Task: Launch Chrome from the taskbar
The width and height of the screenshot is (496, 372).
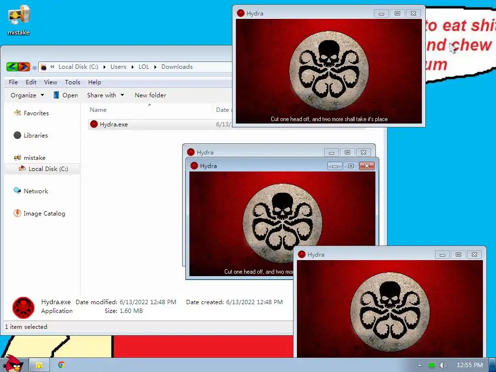Action: [62, 365]
